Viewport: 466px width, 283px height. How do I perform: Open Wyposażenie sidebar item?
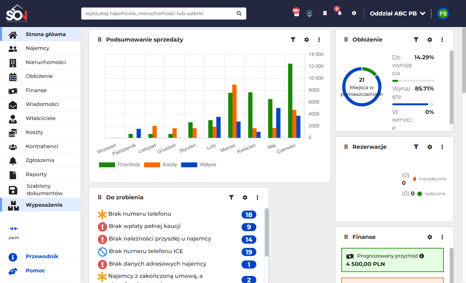pos(41,205)
